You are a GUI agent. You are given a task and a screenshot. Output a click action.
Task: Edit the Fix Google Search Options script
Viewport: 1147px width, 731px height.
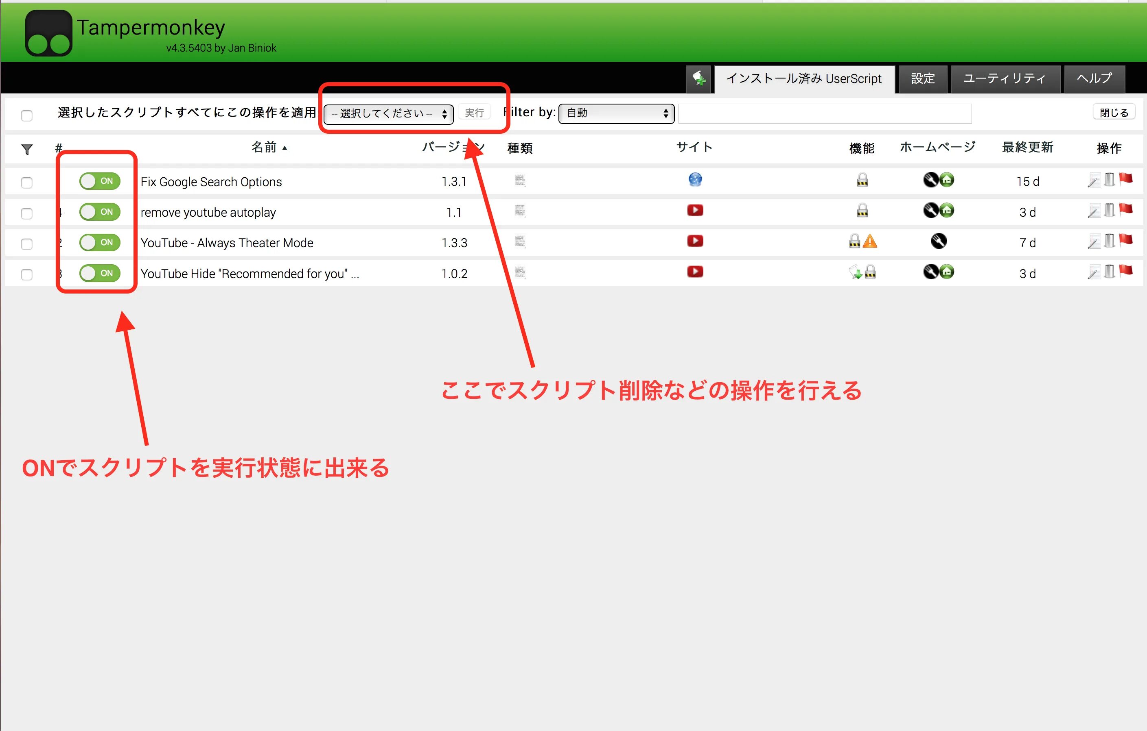pyautogui.click(x=1093, y=181)
